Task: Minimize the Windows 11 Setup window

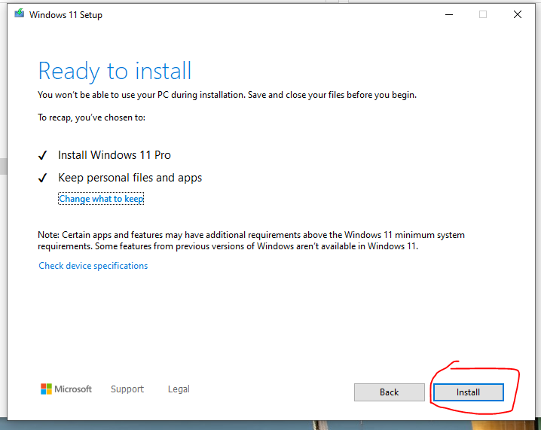Action: (449, 14)
